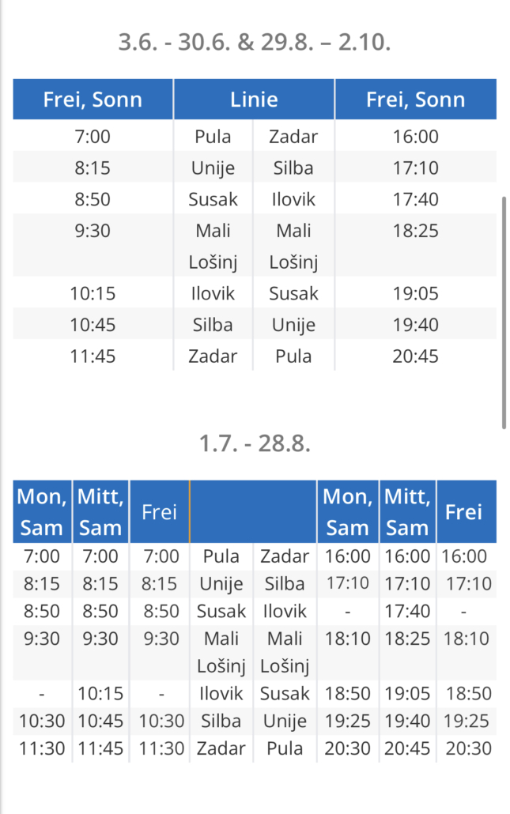Click the 7:00 Pula departure in top table
The image size is (510, 814).
pyautogui.click(x=93, y=137)
